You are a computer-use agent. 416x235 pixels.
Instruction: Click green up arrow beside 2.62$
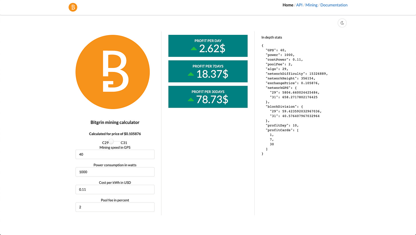194,49
